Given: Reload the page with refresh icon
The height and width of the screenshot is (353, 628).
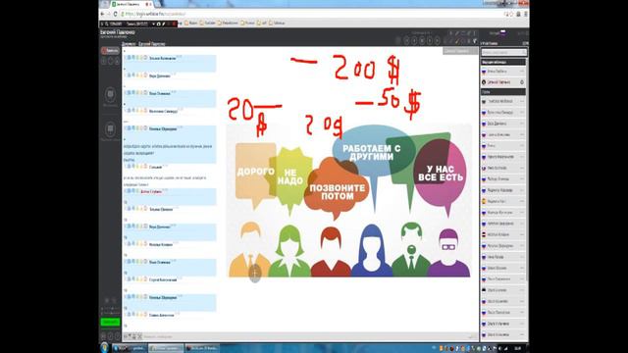Looking at the screenshot, I should pos(116,14).
